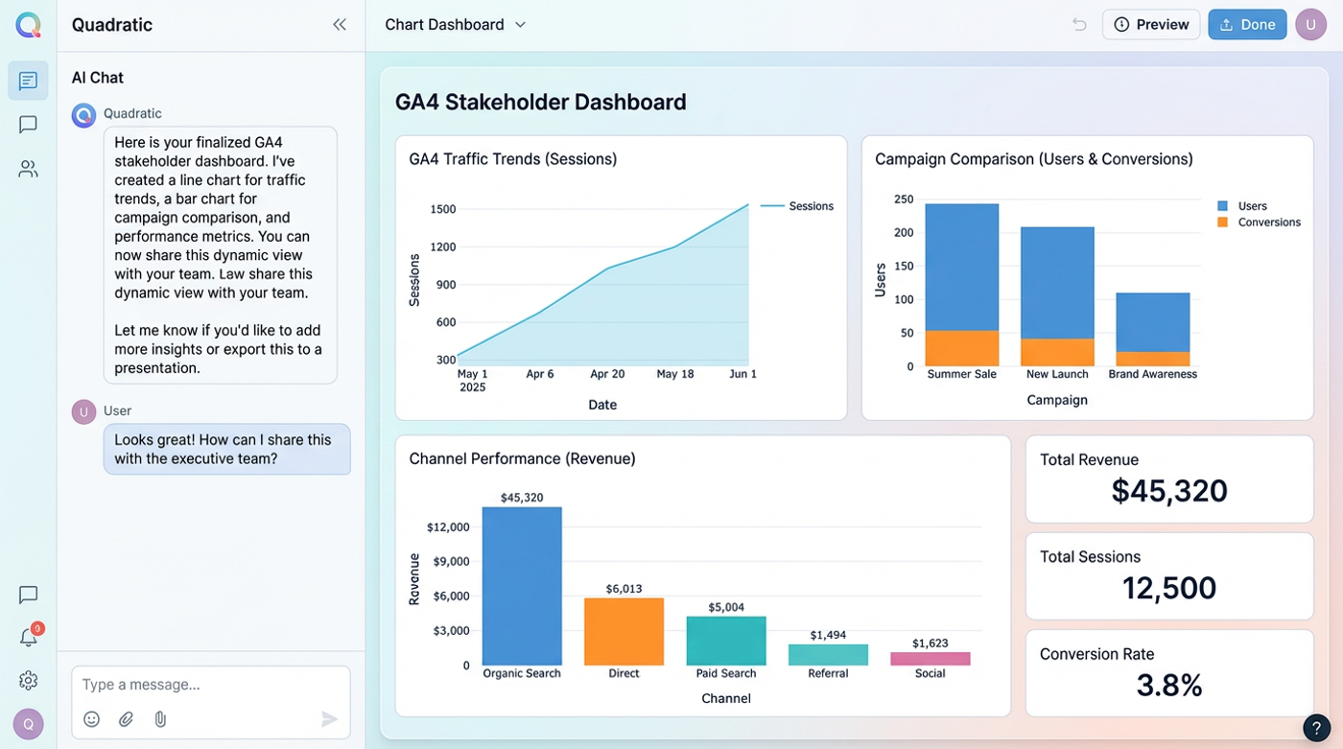Screen dimensions: 1343x749
Task: Open the chat bubble icon above the team icon
Action: [28, 125]
